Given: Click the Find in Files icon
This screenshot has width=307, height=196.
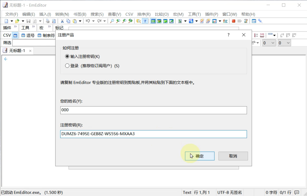Looking at the screenshot, I should tap(139, 21).
